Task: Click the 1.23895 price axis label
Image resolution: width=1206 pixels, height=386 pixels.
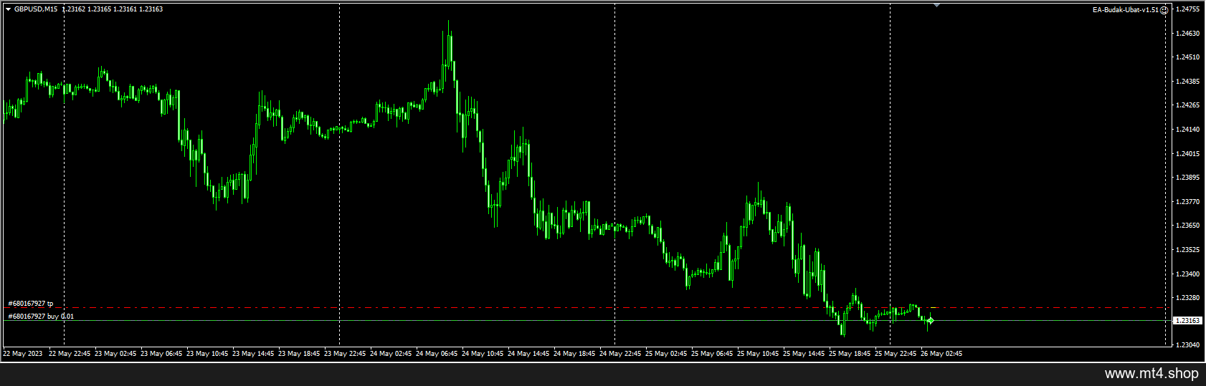Action: click(1188, 178)
